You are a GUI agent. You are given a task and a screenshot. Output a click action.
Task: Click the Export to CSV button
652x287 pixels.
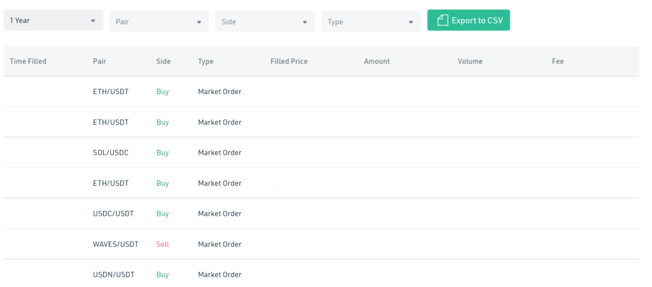tap(469, 20)
